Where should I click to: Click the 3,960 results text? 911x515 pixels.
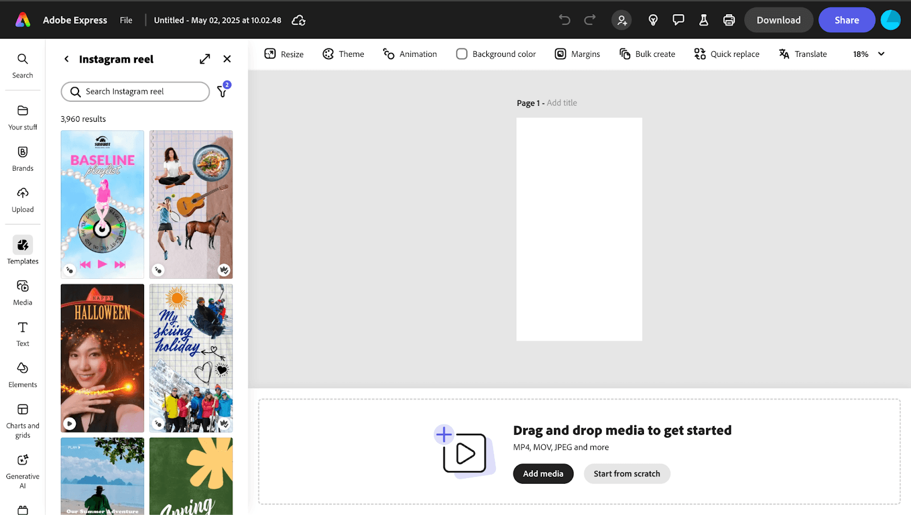point(83,119)
